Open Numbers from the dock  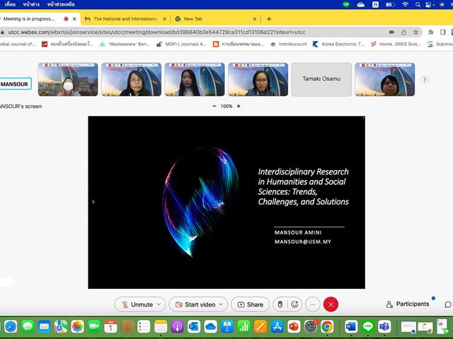click(x=243, y=326)
